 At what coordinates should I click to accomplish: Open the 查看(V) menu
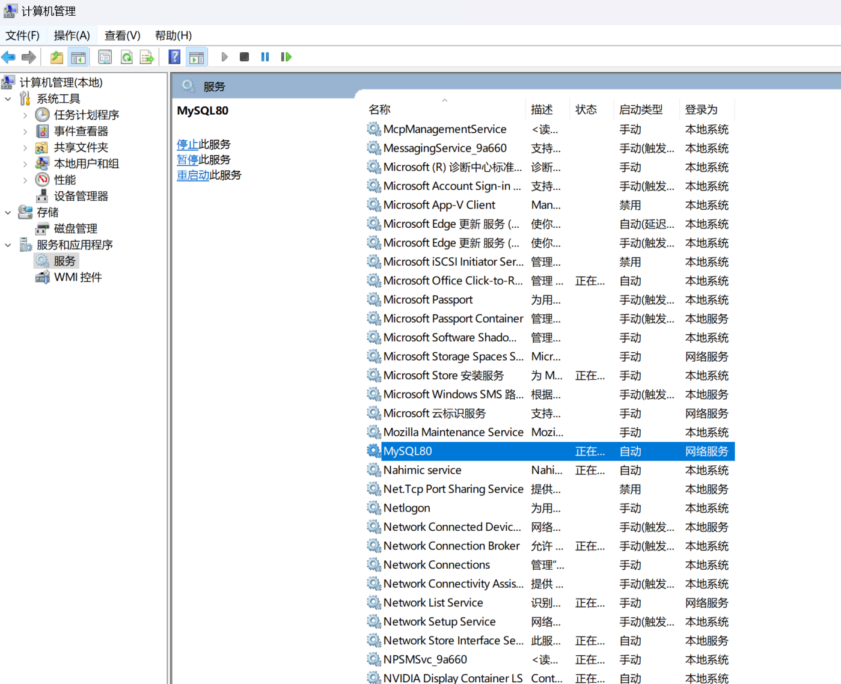click(122, 35)
